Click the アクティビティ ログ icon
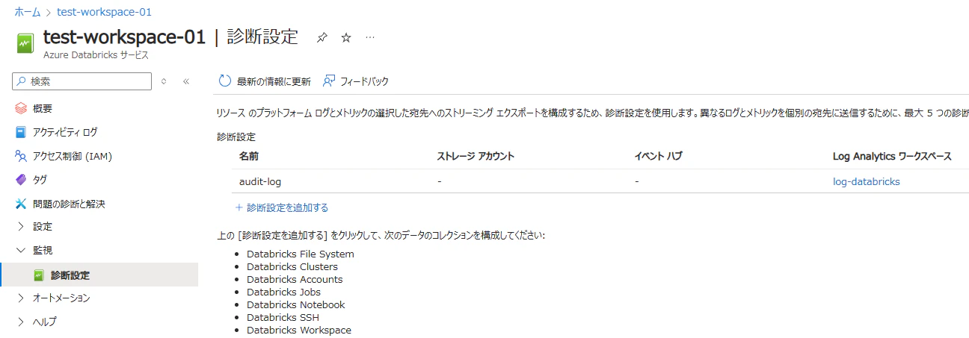 pyautogui.click(x=21, y=132)
